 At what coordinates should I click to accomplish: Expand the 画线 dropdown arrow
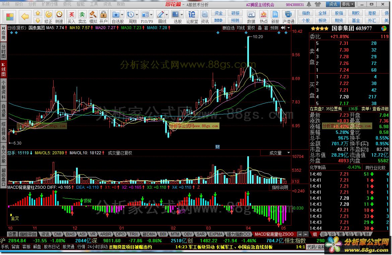[167, 14]
